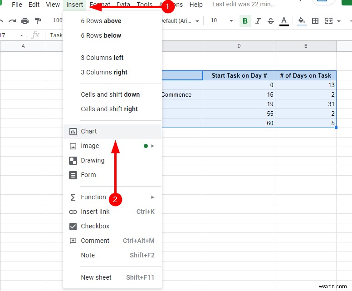This screenshot has width=352, height=291.
Task: Click the merge cells icon
Action: [329, 21]
